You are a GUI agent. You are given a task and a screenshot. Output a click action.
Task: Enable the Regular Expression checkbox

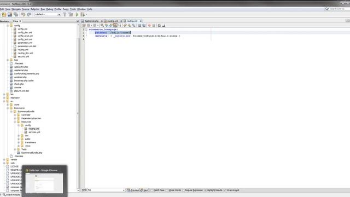[184, 190]
